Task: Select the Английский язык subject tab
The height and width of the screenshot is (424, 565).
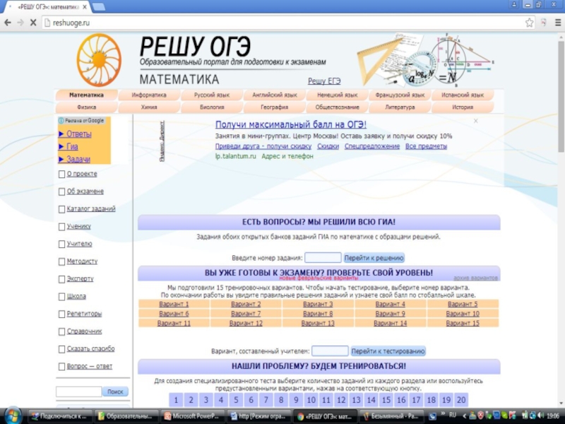Action: (x=275, y=95)
